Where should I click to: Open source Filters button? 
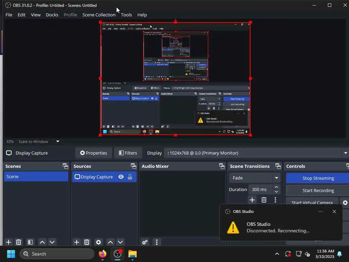click(x=128, y=153)
